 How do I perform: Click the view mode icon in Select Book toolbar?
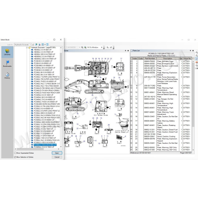[43, 45]
